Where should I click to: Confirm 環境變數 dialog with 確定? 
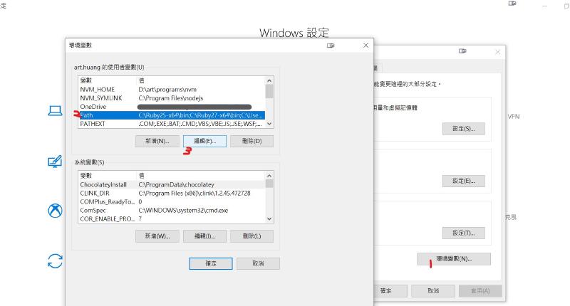[x=210, y=263]
